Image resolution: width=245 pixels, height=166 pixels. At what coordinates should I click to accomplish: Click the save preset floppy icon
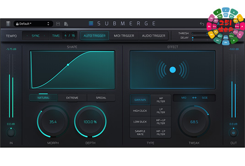pyautogui.click(x=58, y=24)
